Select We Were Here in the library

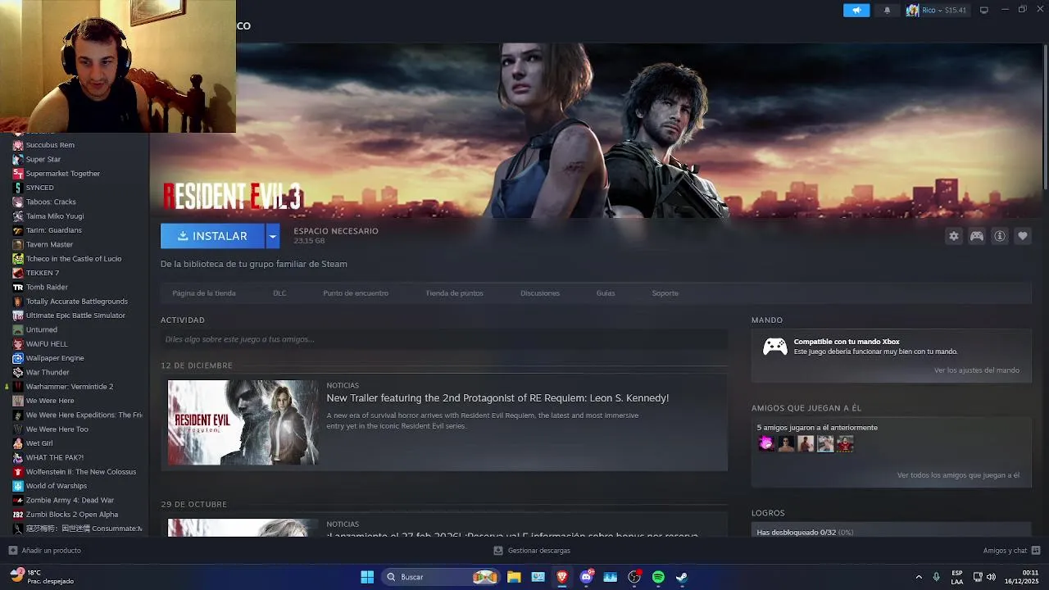(x=50, y=401)
